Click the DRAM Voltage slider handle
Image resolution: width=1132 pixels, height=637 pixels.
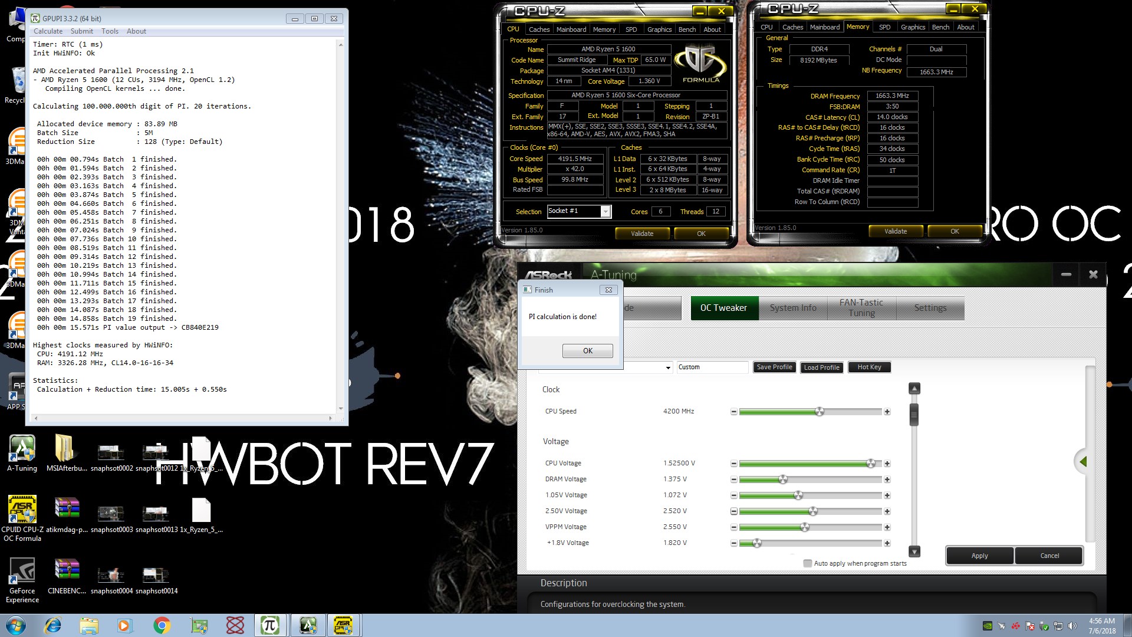point(783,480)
